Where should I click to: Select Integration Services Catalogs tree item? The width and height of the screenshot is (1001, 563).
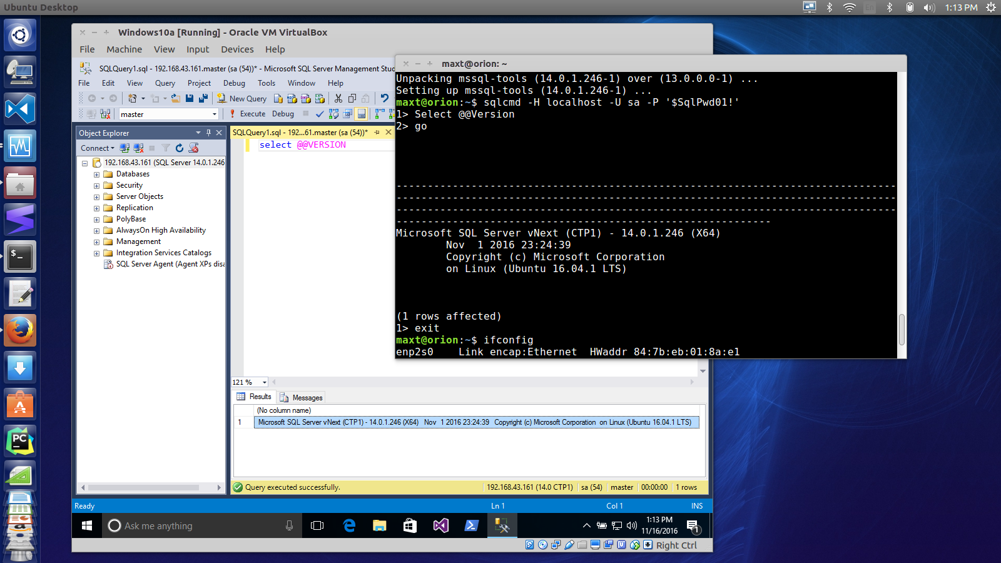163,253
